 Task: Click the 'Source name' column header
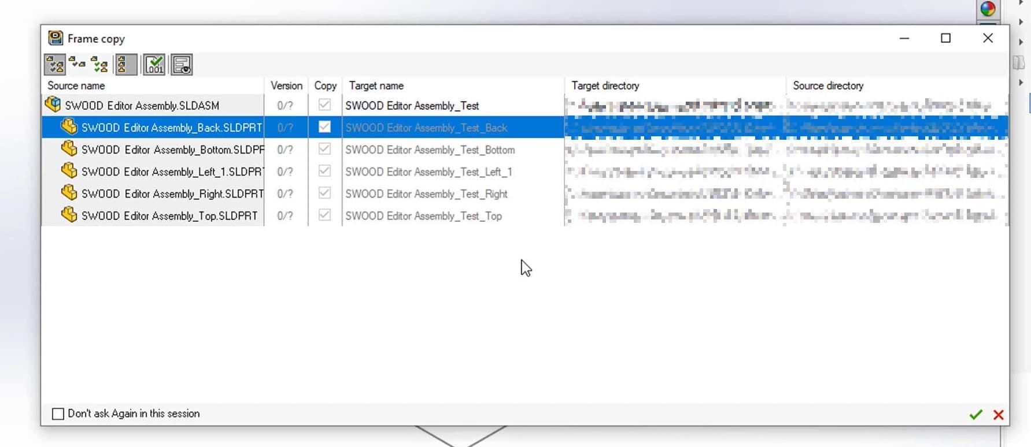click(x=76, y=85)
